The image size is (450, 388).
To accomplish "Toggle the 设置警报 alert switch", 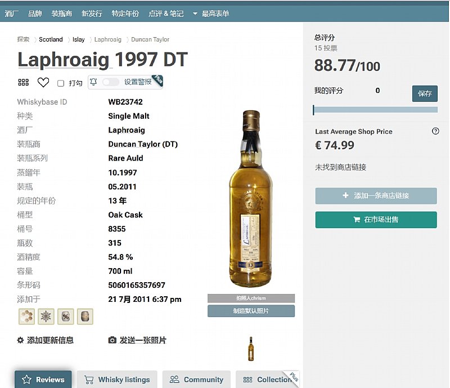I will pos(110,82).
